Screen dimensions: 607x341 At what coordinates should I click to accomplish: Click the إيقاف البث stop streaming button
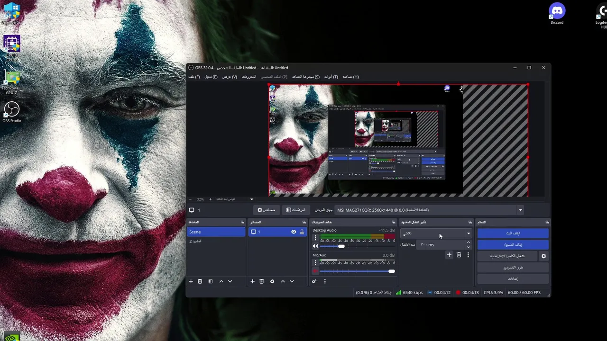(x=513, y=233)
